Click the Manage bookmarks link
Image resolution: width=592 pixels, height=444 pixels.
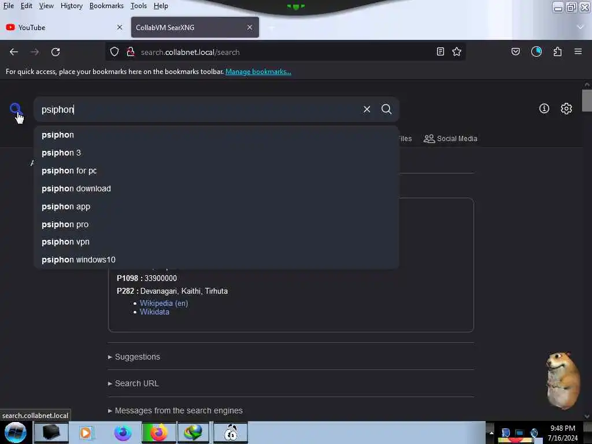click(258, 72)
